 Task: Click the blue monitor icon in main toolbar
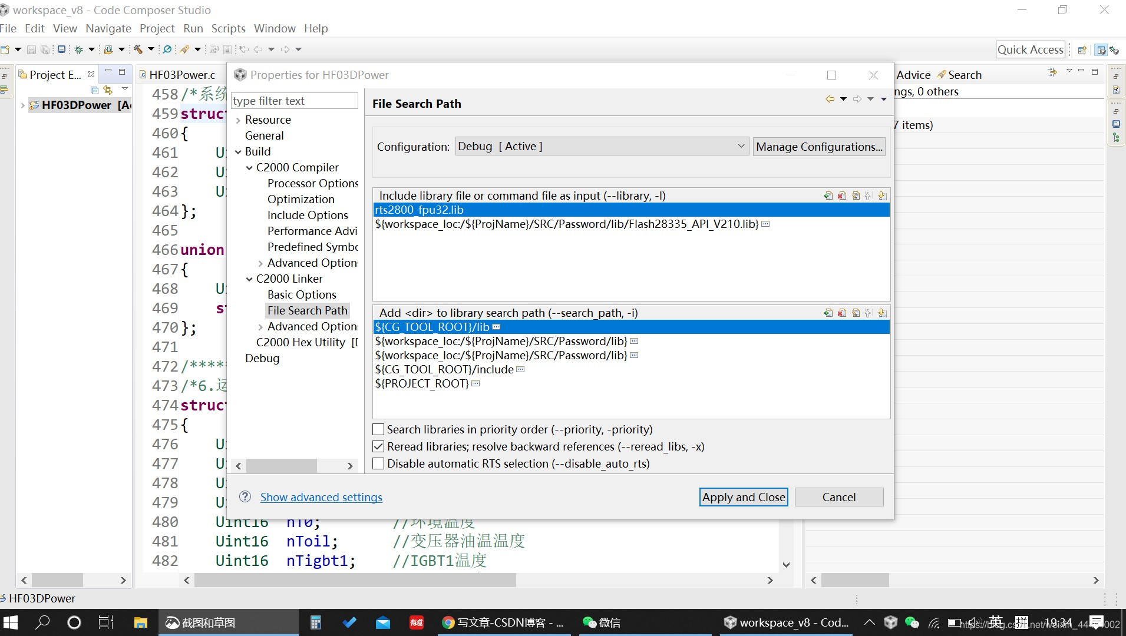(x=61, y=49)
